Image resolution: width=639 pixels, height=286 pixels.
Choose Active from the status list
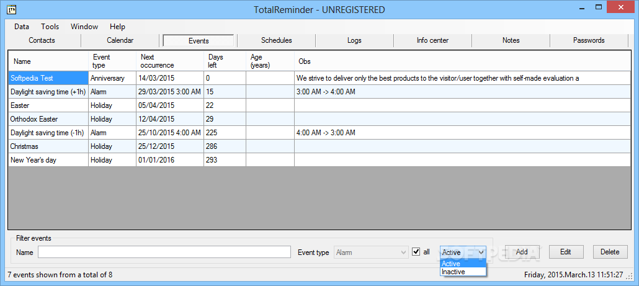coord(463,264)
